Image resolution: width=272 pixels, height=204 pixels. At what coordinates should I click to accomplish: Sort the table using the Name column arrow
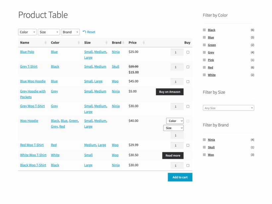pos(45,42)
